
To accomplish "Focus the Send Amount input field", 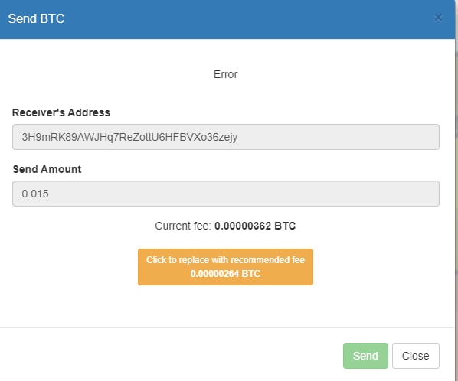I will [x=225, y=194].
